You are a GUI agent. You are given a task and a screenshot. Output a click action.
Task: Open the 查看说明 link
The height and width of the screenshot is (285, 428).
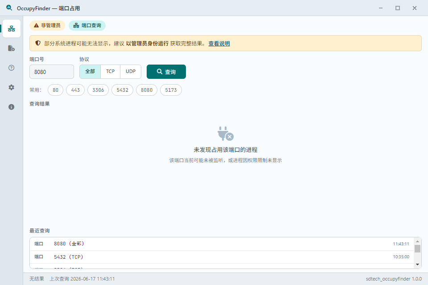pos(219,43)
